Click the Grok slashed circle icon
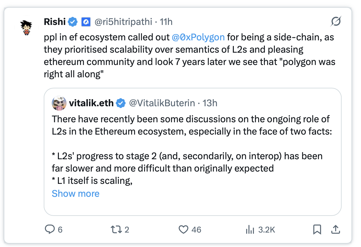Viewport: 361px width, 247px height. pos(336,22)
